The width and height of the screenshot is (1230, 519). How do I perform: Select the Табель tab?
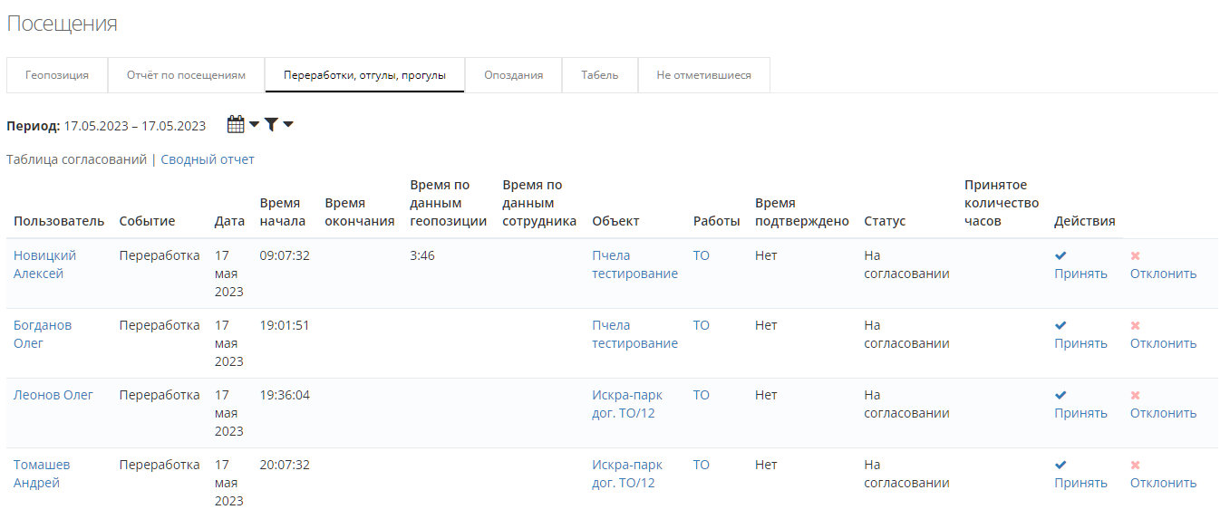(600, 75)
